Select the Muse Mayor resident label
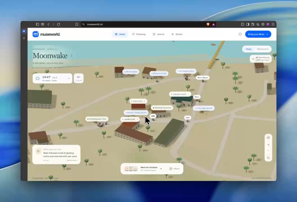Viewport: 297px width, 202px height. (203, 78)
